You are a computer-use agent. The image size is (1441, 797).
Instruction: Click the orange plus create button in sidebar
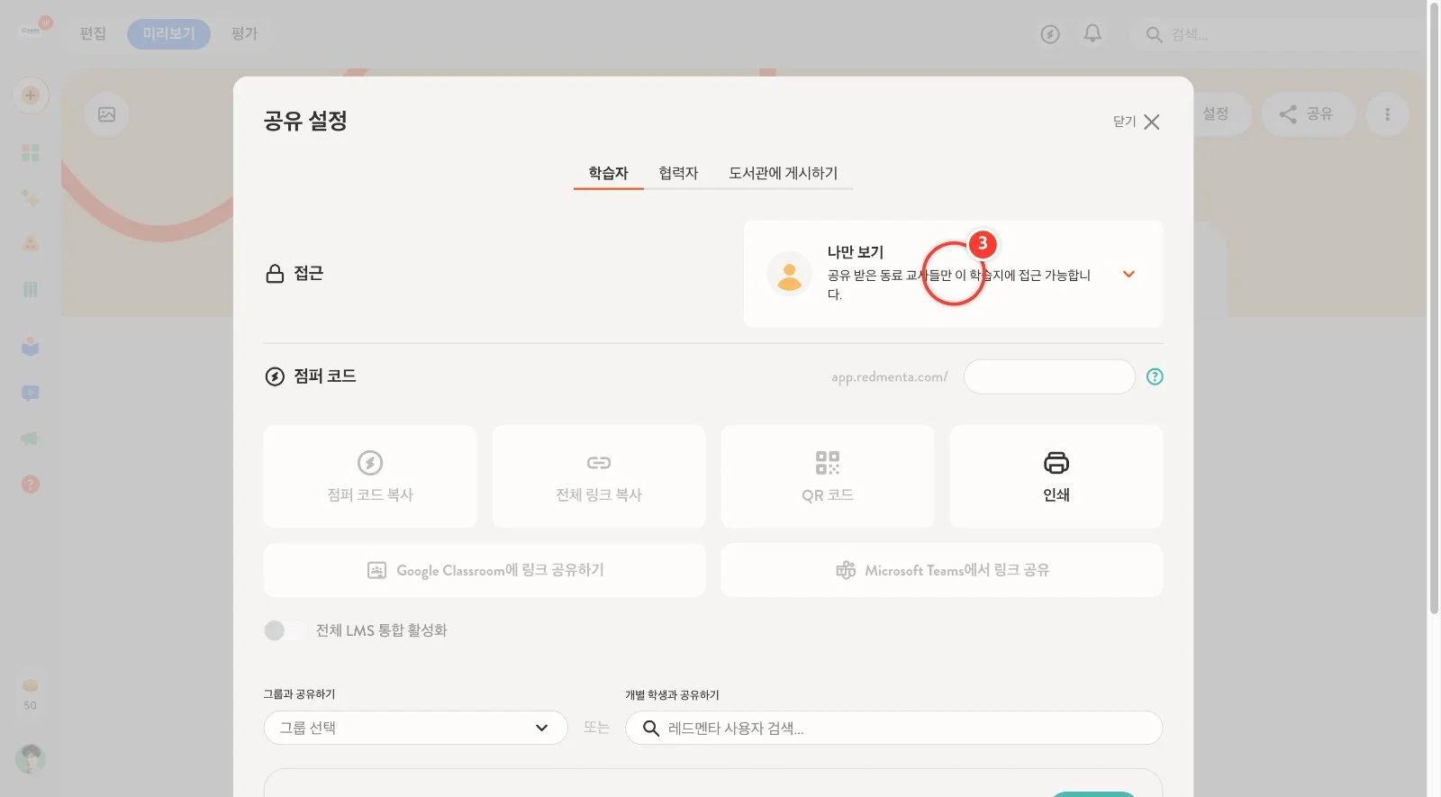[x=31, y=95]
